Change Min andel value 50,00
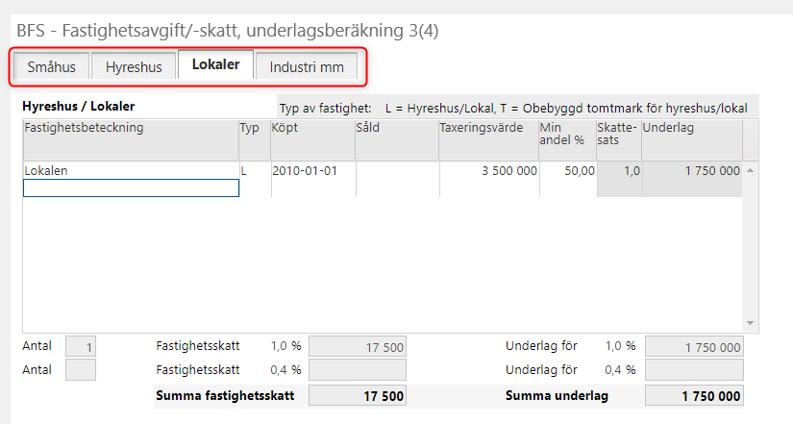This screenshot has width=793, height=424. (568, 170)
